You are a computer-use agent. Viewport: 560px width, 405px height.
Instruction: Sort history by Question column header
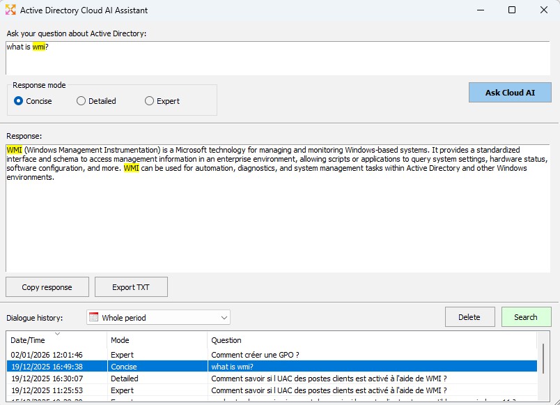pyautogui.click(x=373, y=340)
